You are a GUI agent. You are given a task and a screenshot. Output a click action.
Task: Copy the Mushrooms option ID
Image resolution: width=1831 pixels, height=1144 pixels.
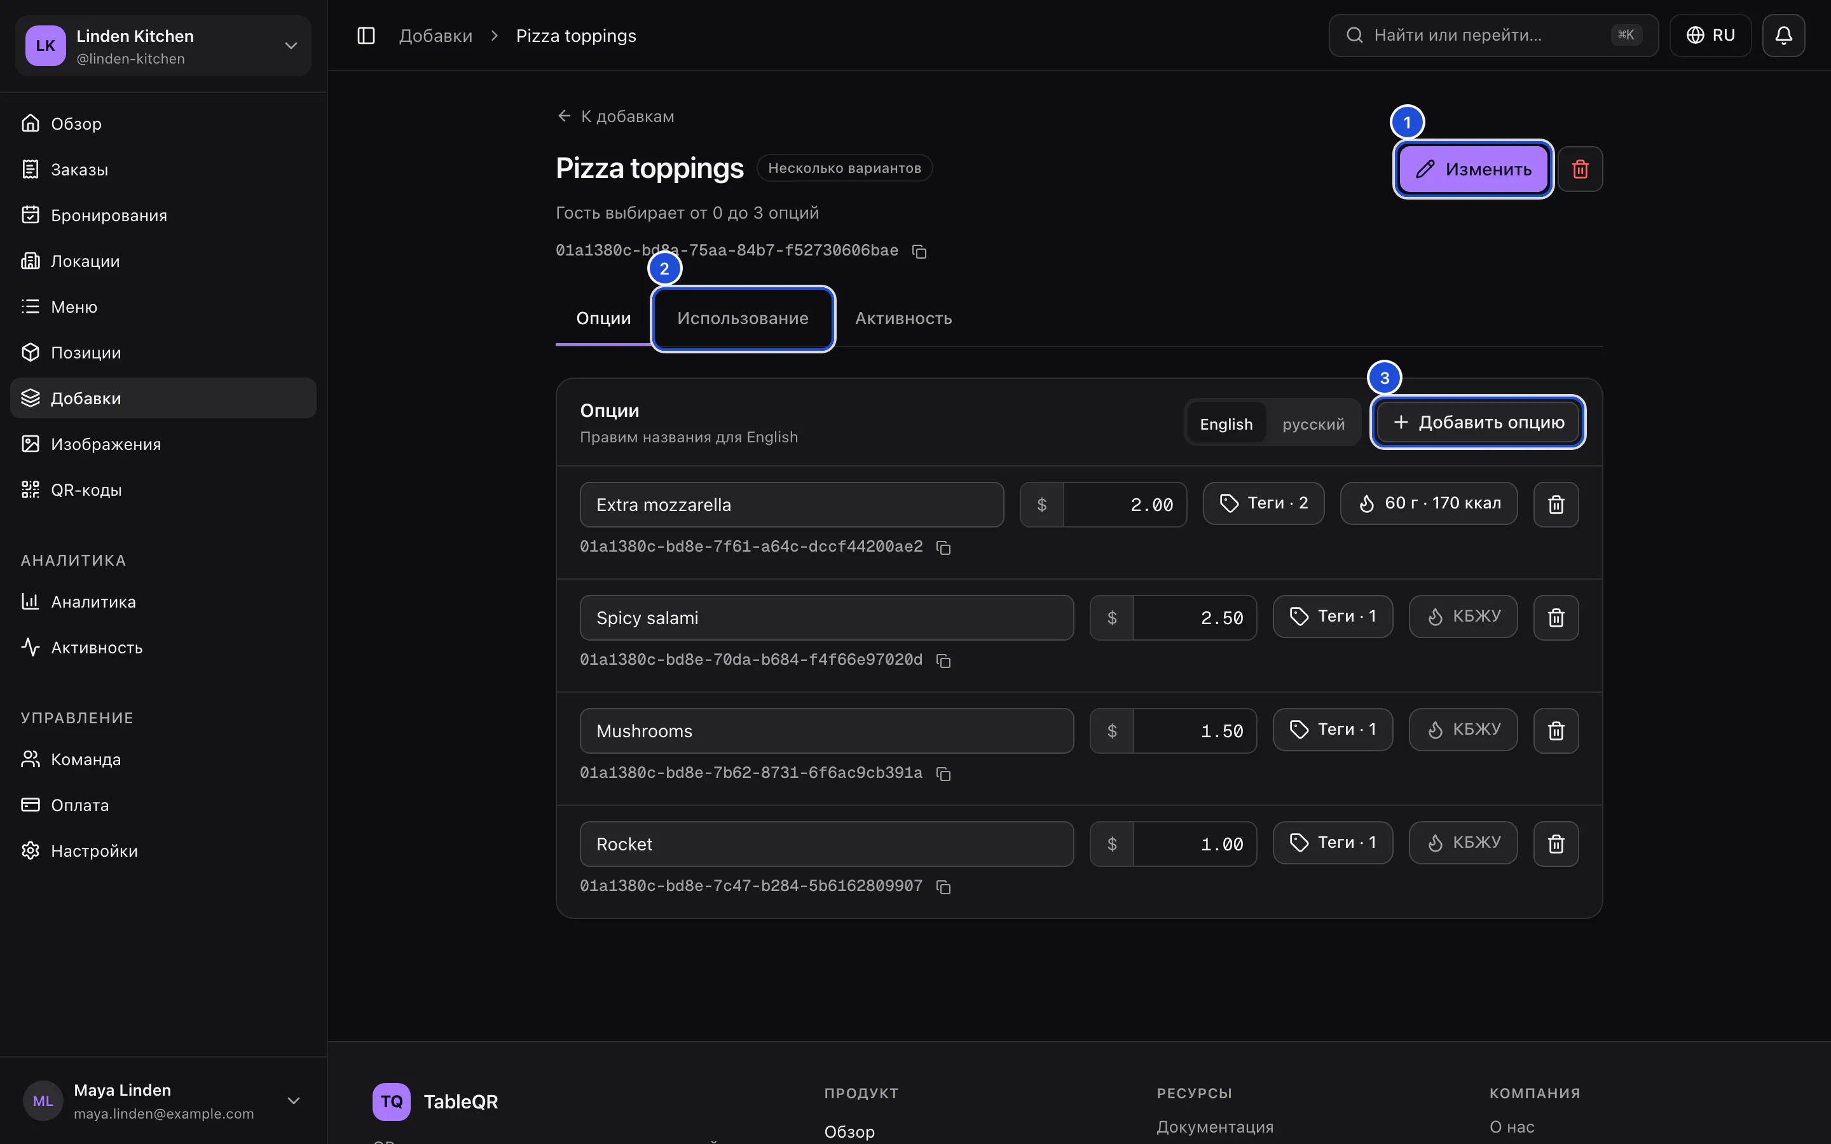click(x=943, y=773)
